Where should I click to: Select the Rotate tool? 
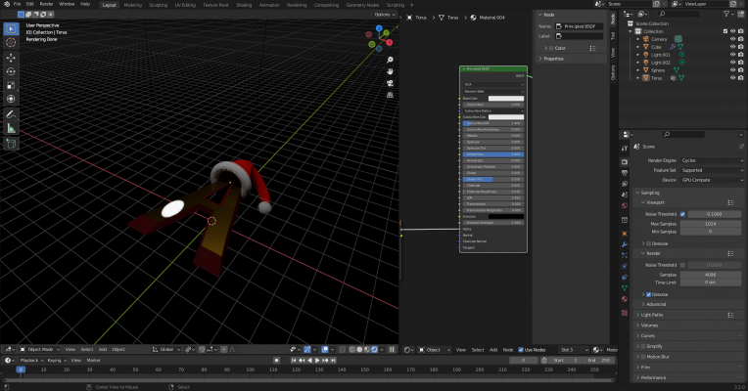pos(11,71)
